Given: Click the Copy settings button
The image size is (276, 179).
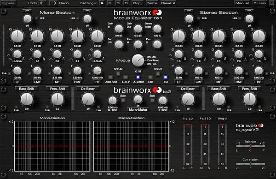Looking at the screenshot, I should (x=138, y=3).
